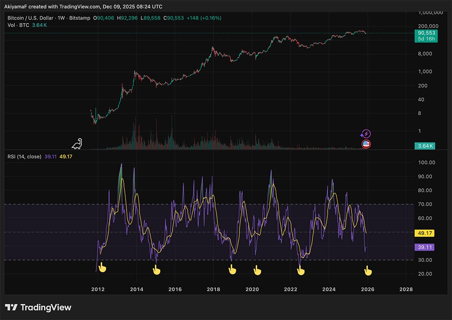Click the US flag economic event icon
Image resolution: width=452 pixels, height=320 pixels.
[x=366, y=144]
